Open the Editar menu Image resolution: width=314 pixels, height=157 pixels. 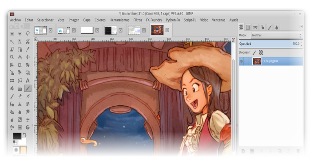pos(29,20)
